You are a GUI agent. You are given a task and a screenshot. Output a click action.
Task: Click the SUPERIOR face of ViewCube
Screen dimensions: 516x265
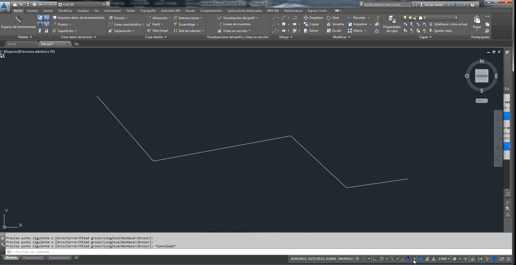(x=482, y=76)
